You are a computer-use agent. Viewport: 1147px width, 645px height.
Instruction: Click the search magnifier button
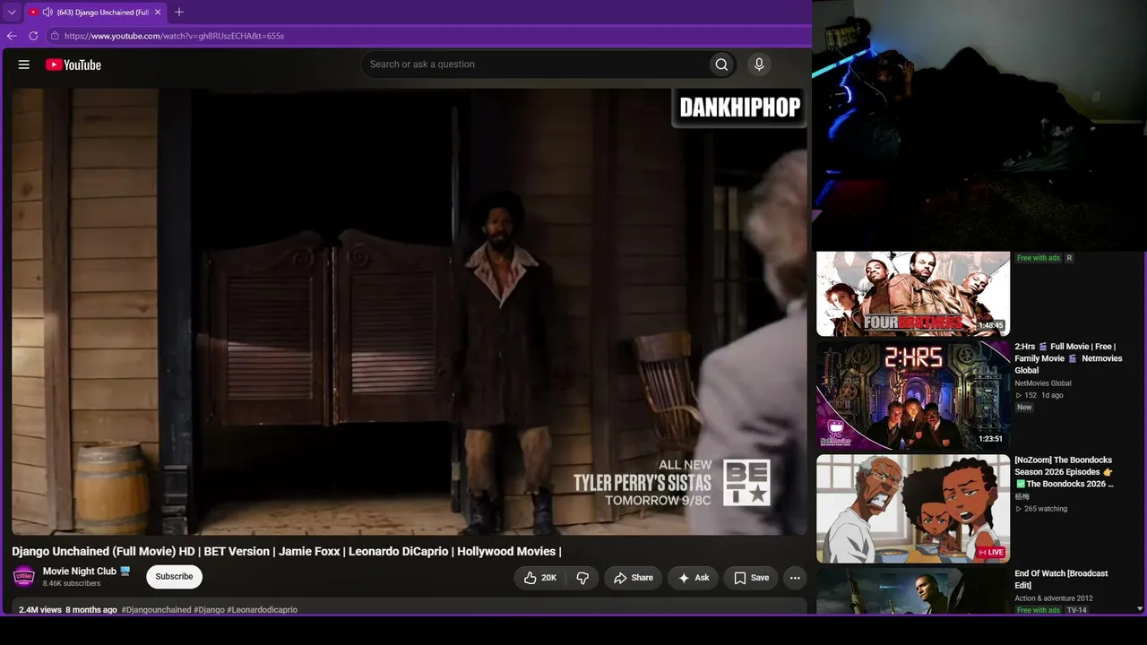pyautogui.click(x=721, y=64)
